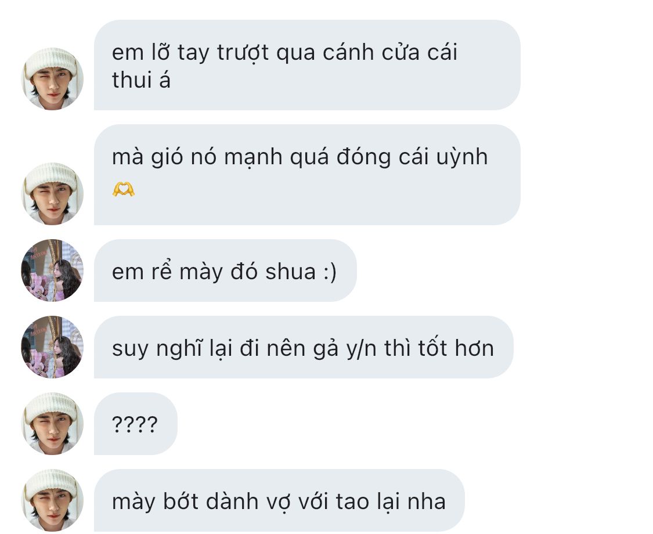Open beanie avatar beside 'em lỡ tay trượt' message
Screen dimensions: 653x534
(52, 79)
